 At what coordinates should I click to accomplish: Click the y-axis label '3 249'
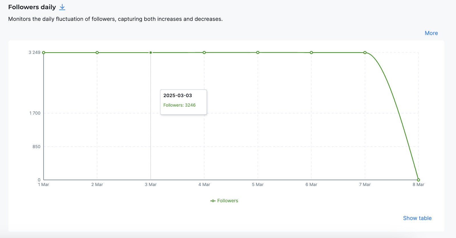(34, 52)
